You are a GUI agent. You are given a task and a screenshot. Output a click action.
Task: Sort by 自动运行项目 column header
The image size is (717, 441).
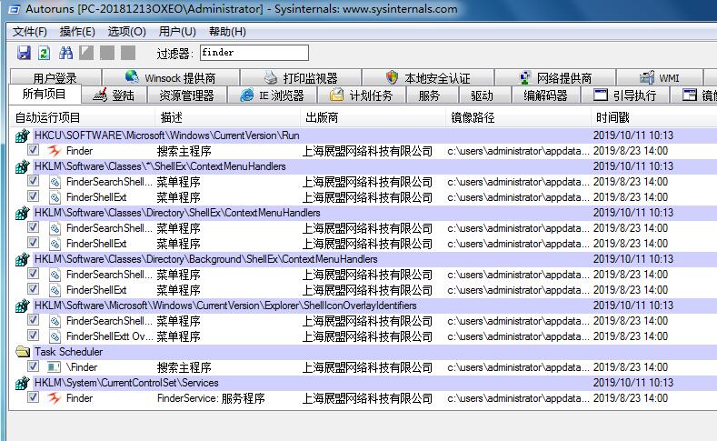click(83, 117)
